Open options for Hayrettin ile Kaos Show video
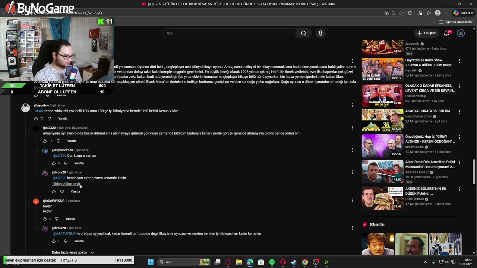Screen dimensions: 477x268 [459, 61]
